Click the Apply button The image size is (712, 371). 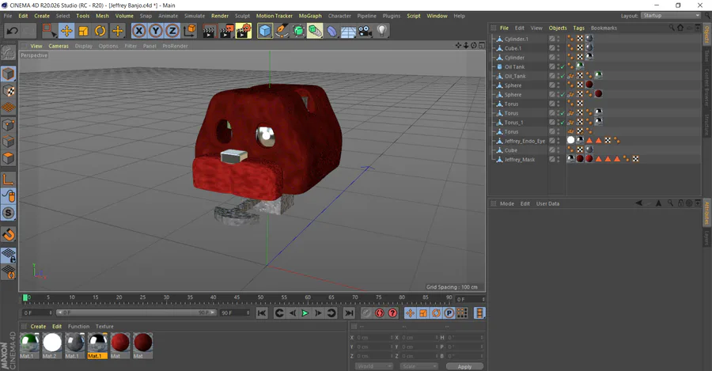[x=464, y=366]
